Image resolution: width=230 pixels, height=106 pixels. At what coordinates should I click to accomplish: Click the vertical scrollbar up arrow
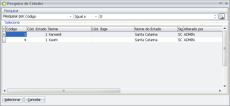pyautogui.click(x=225, y=28)
